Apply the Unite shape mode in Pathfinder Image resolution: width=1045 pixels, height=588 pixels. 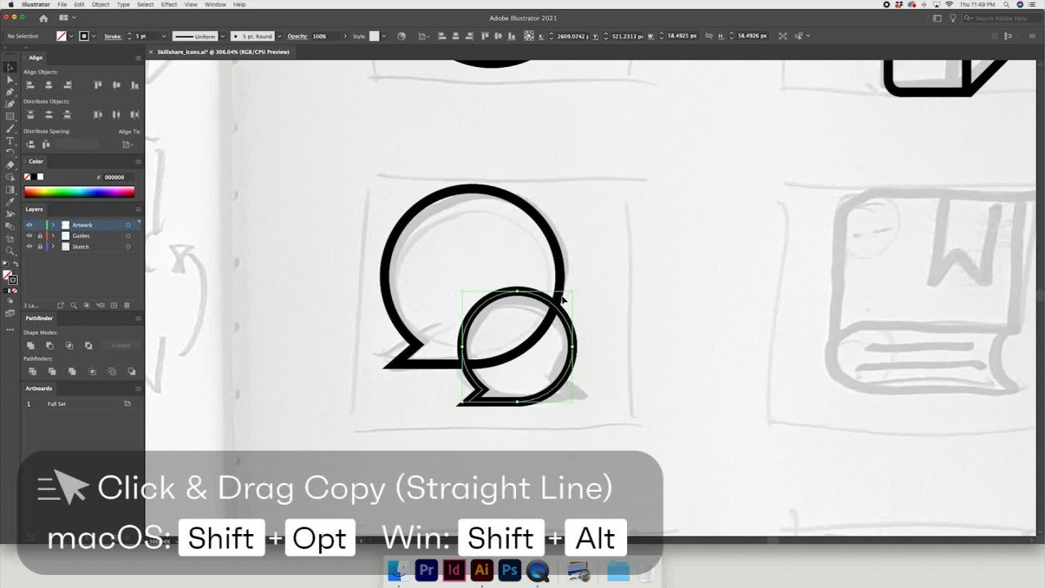[x=30, y=345]
